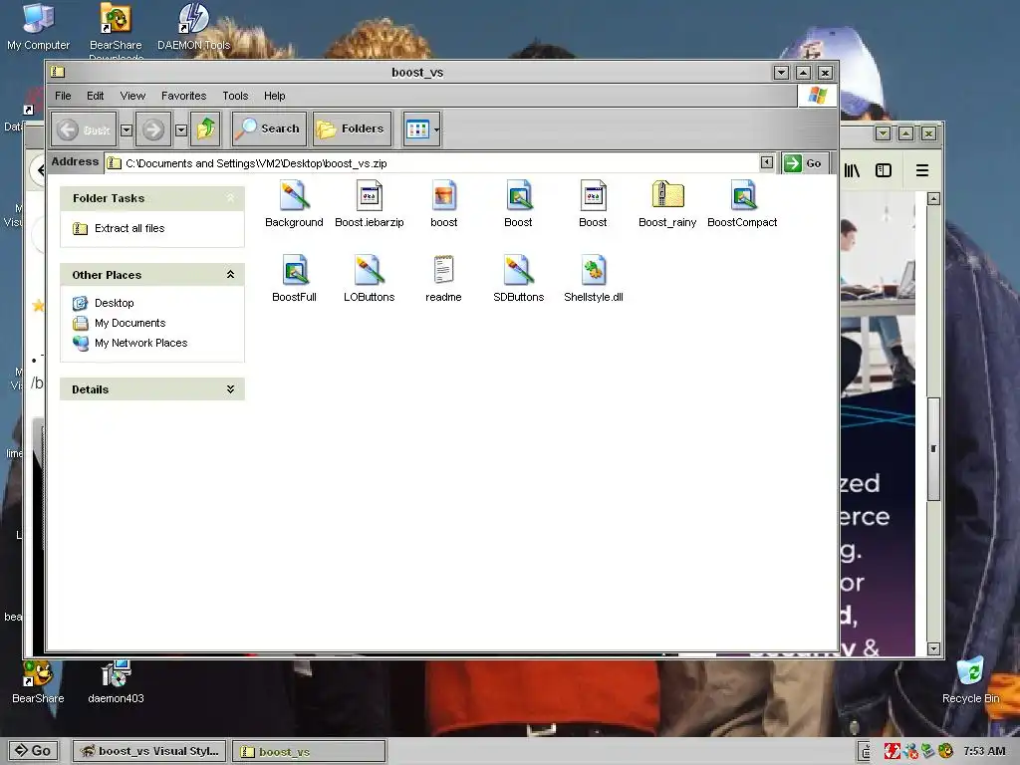
Task: Click the Back navigation button
Action: coord(84,129)
